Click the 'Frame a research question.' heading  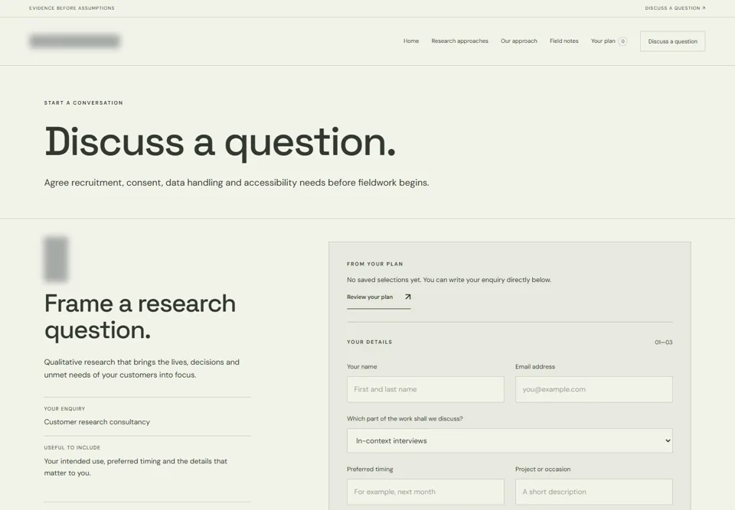pos(140,317)
